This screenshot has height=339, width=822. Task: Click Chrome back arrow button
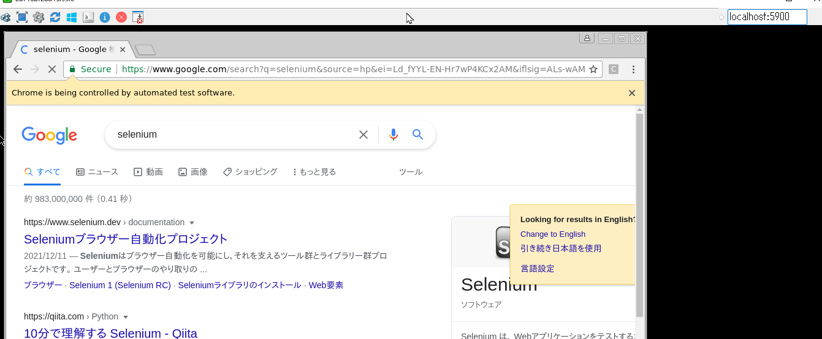coord(18,69)
